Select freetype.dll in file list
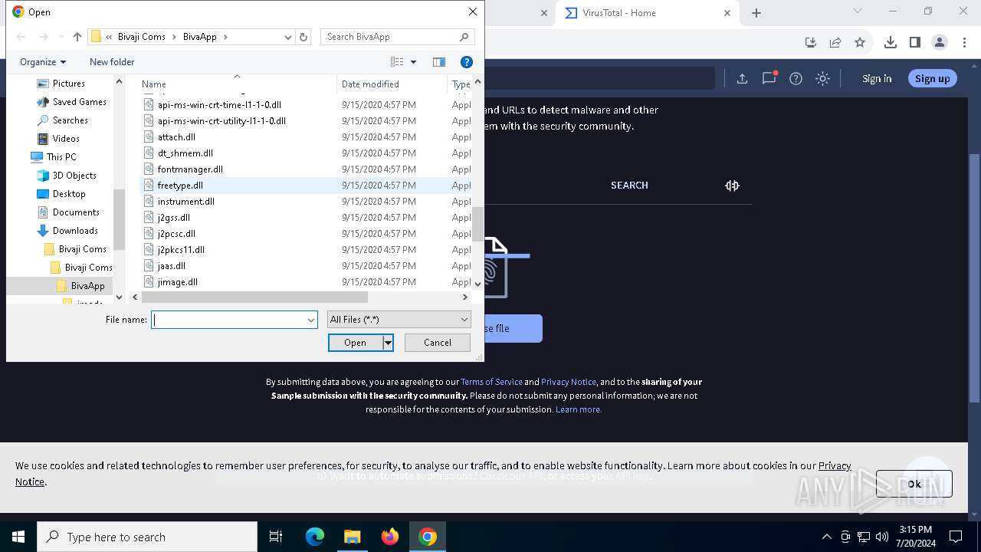The image size is (981, 552). point(180,186)
